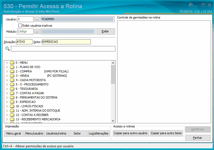Click the Controle de permissões list area
The width and height of the screenshot is (214, 150).
coord(164,72)
